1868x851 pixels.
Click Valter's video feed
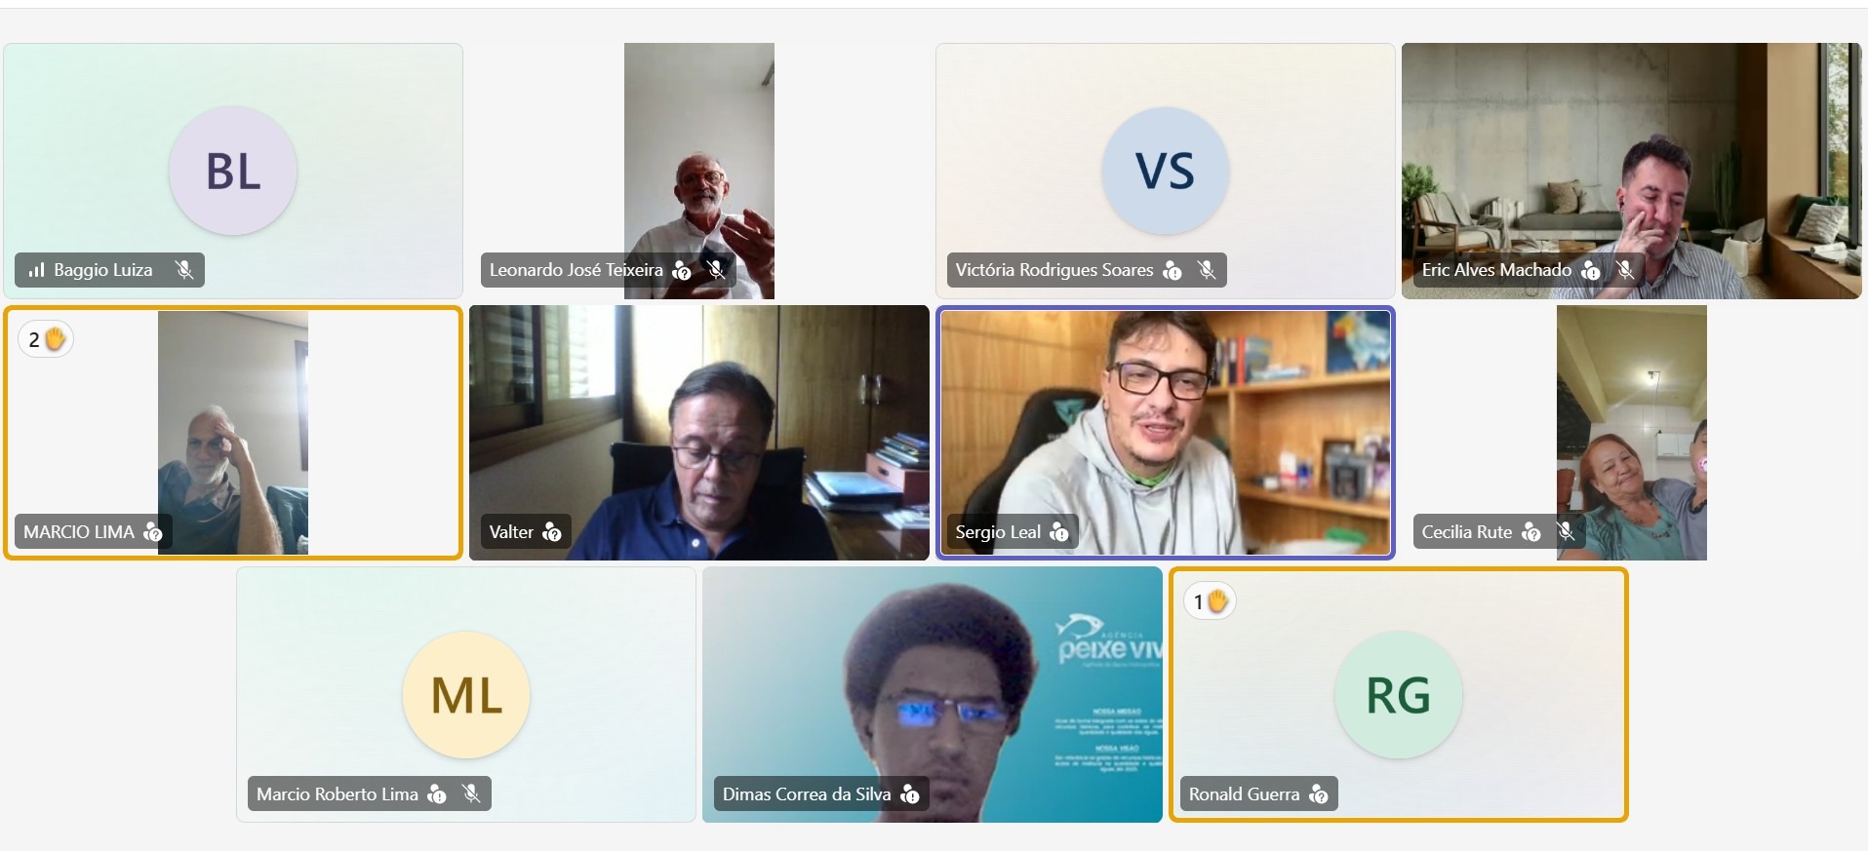pyautogui.click(x=699, y=433)
